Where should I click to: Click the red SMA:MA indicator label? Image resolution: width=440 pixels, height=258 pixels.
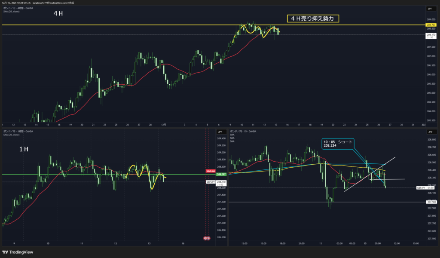click(210, 171)
